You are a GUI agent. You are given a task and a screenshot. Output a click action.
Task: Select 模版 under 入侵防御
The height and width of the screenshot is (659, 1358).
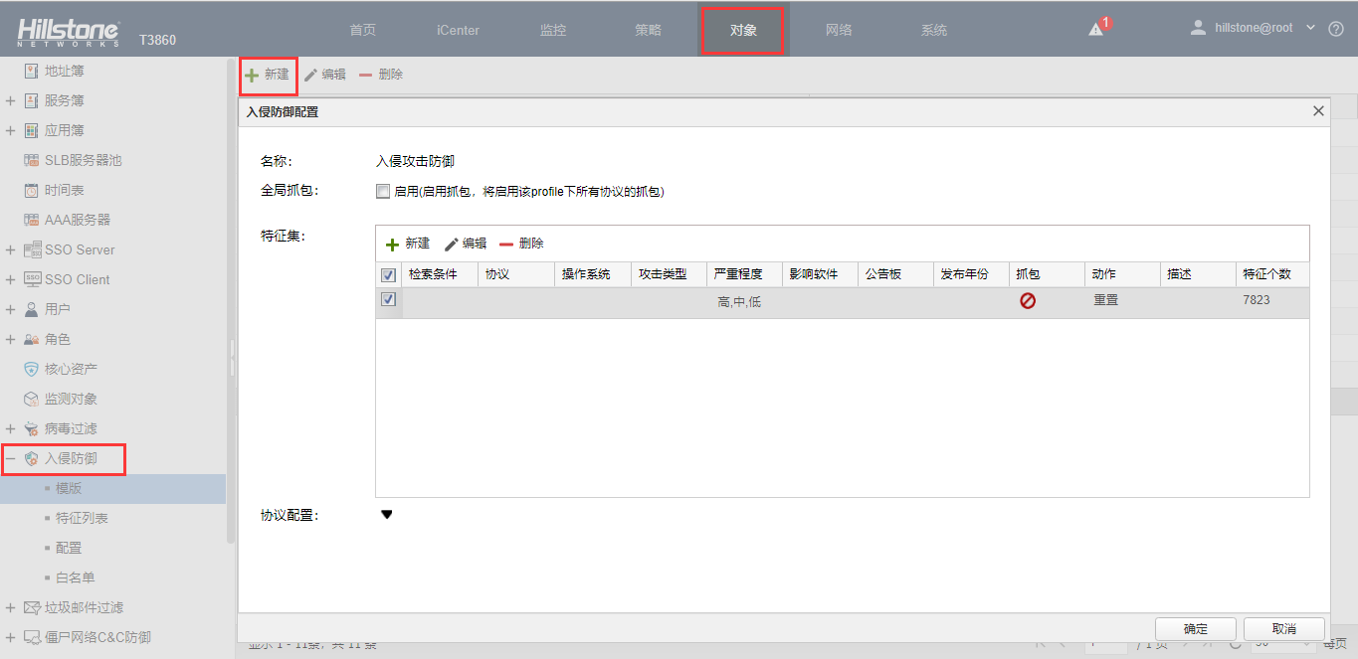(x=69, y=488)
